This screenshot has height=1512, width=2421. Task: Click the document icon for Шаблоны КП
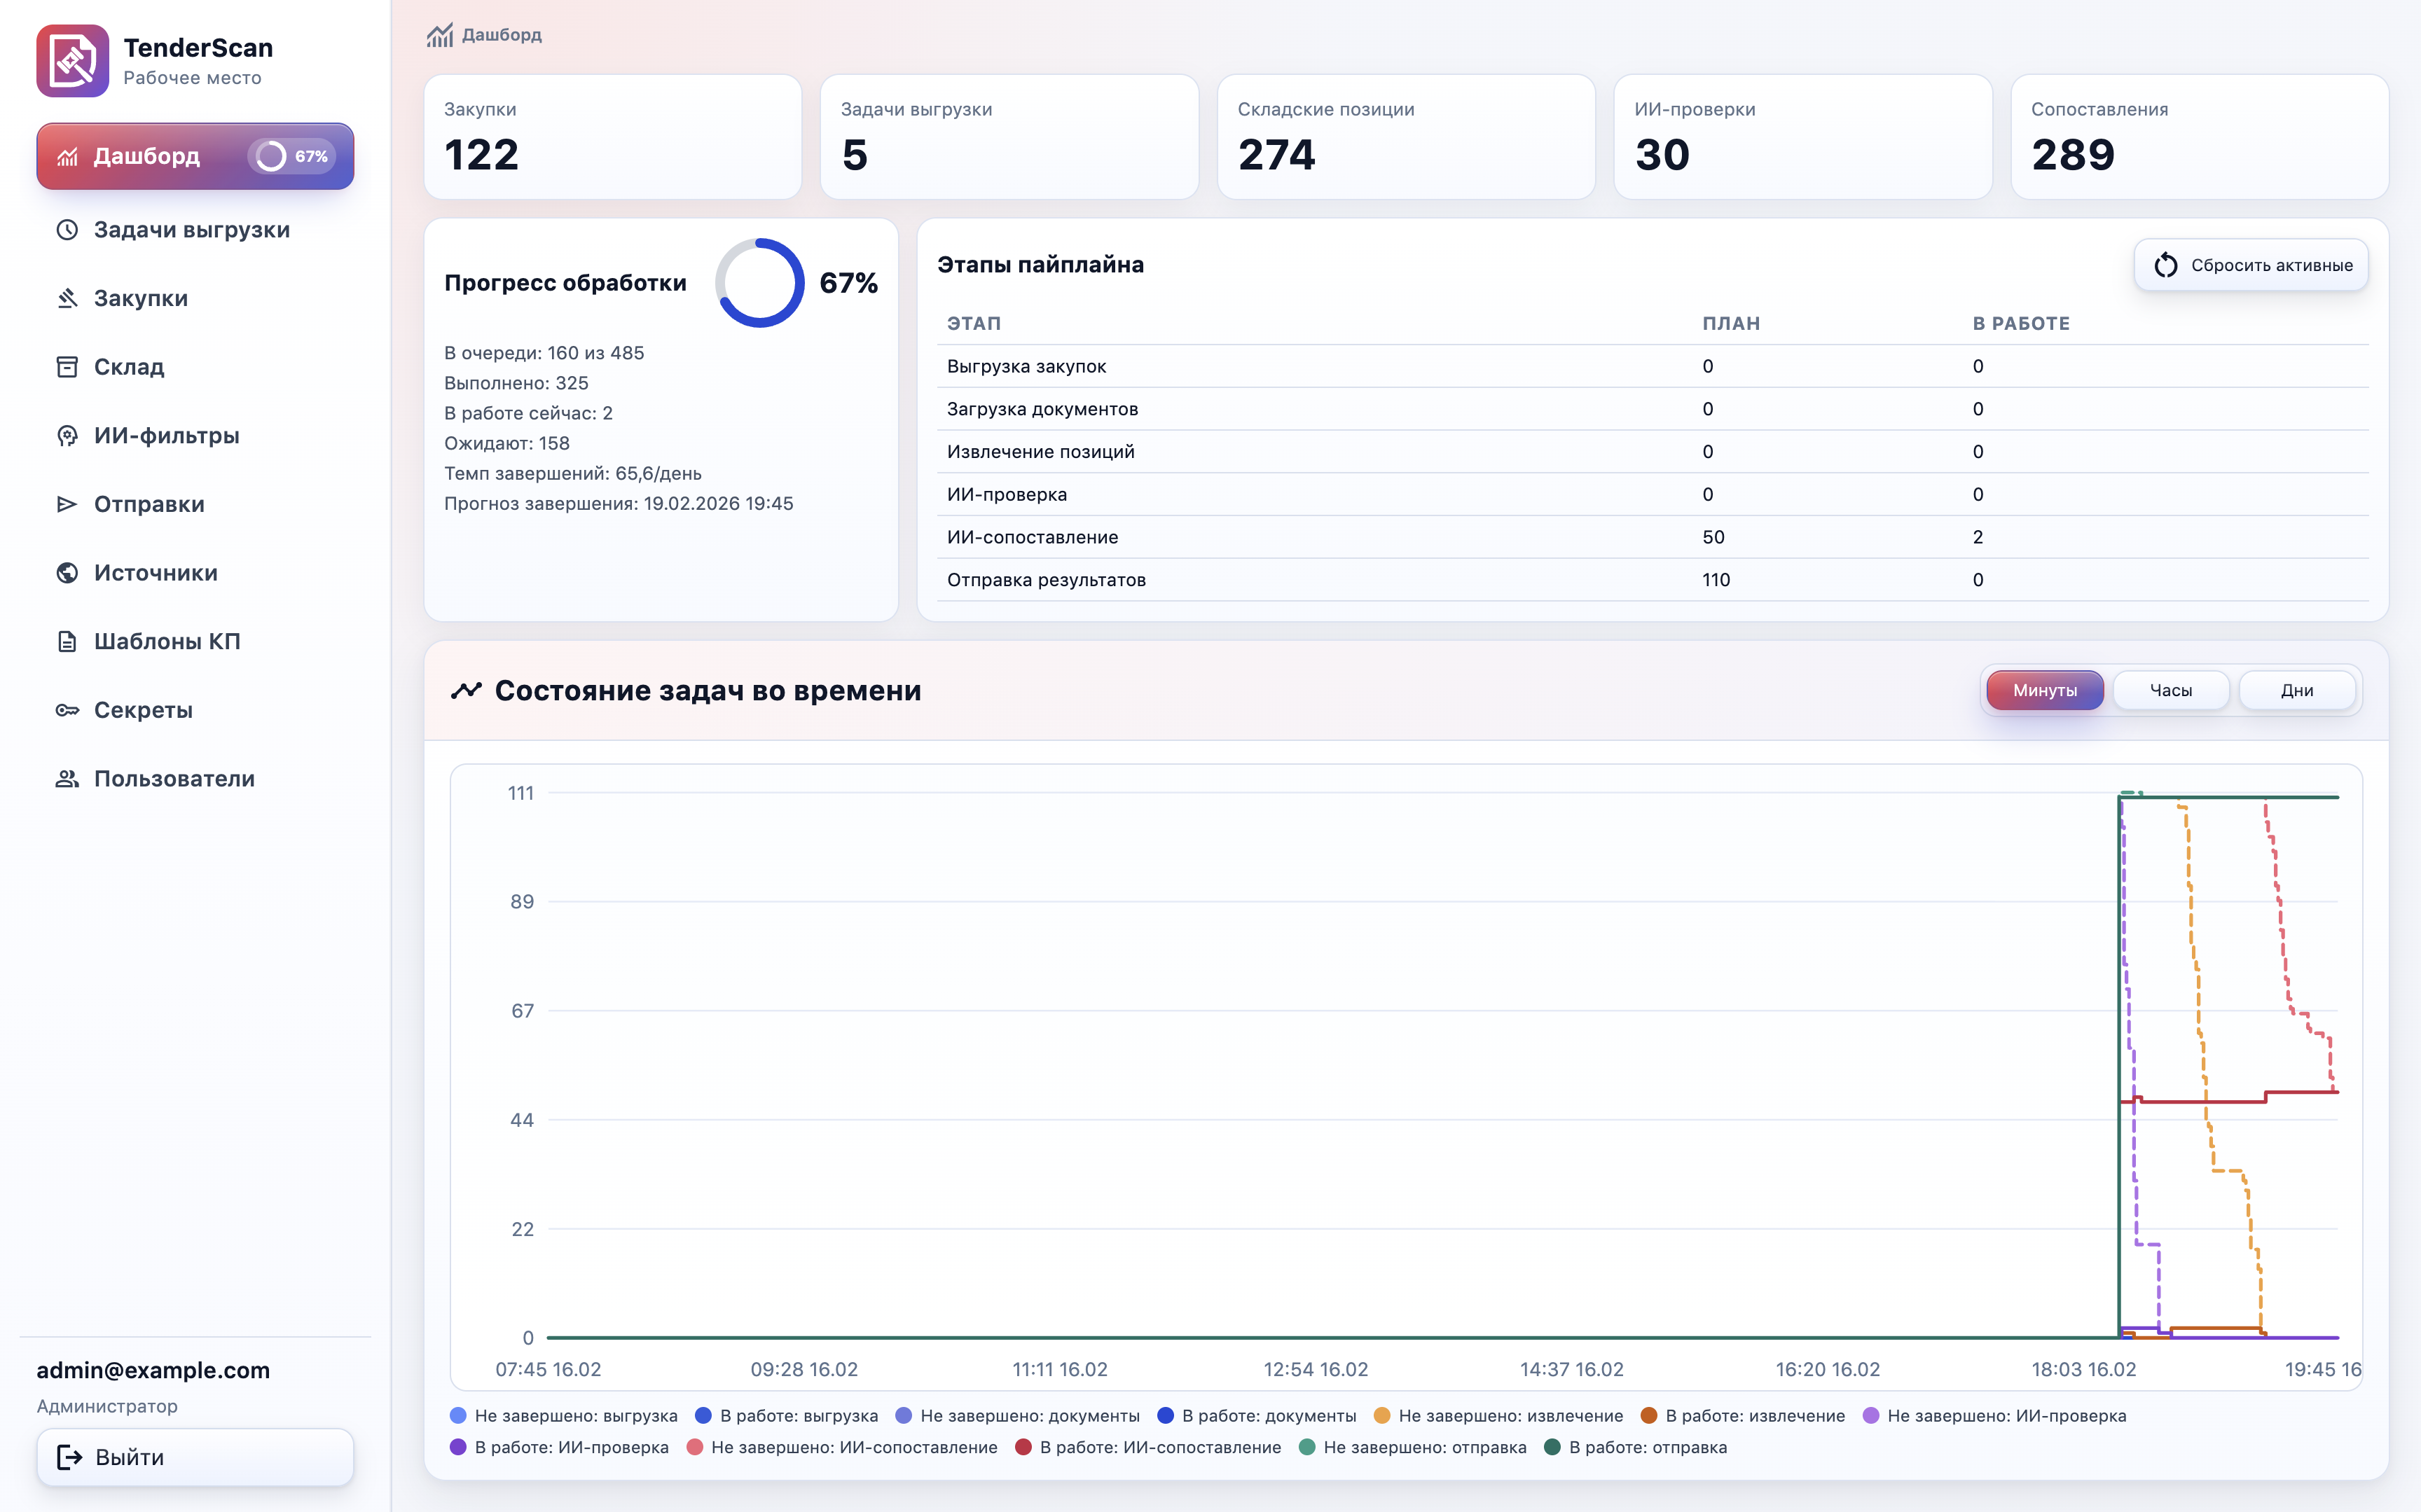tap(66, 640)
